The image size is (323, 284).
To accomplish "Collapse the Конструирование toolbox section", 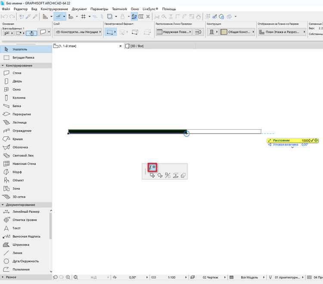I will point(3,66).
